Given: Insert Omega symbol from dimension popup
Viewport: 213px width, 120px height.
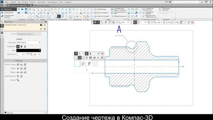Looking at the screenshot, I should click(102, 58).
